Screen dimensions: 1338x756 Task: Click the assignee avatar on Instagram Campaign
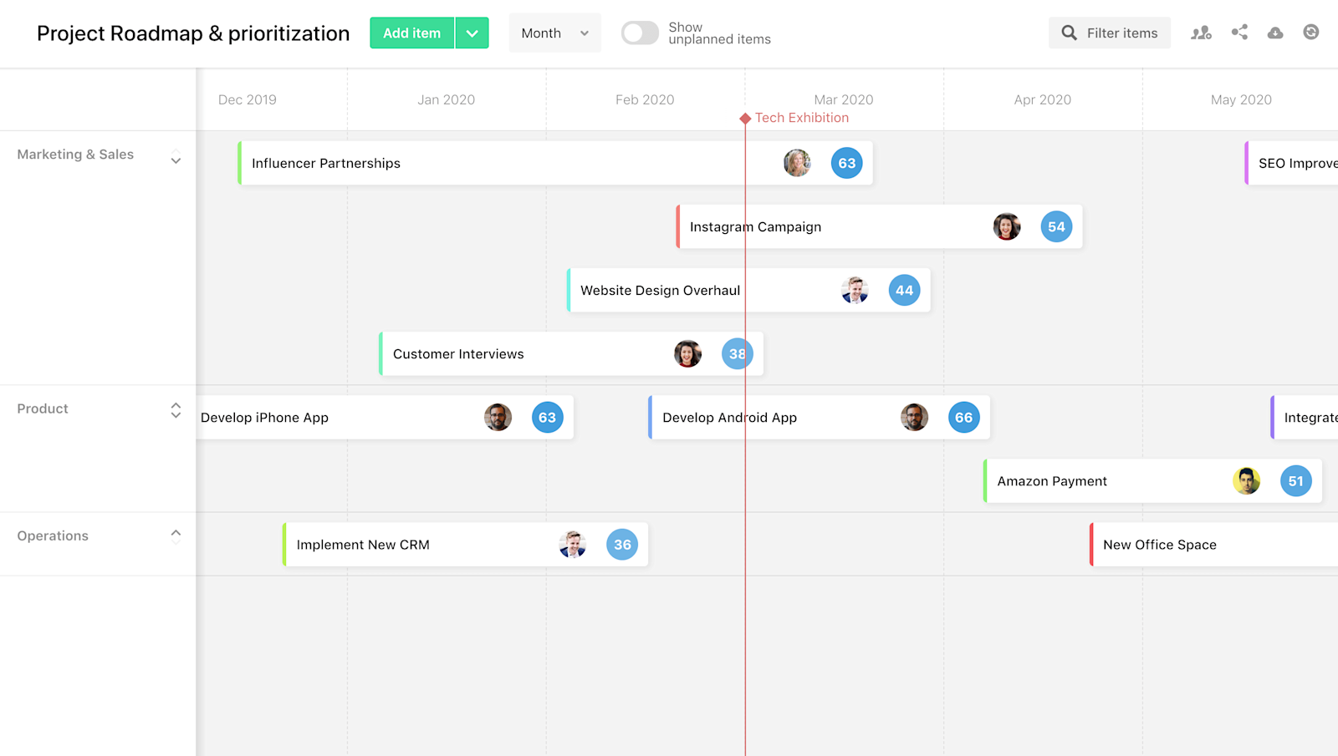click(1006, 226)
